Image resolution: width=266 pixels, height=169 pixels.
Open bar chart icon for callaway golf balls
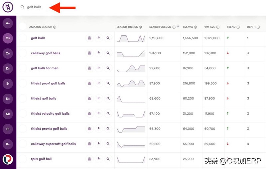pyautogui.click(x=89, y=53)
